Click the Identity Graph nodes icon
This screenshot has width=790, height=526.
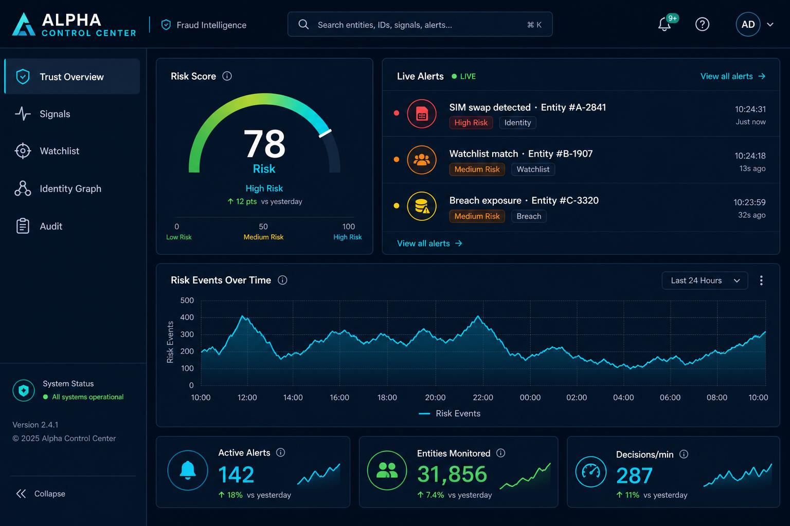click(23, 189)
